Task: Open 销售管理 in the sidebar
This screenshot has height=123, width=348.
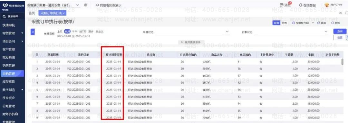Action: point(9,66)
